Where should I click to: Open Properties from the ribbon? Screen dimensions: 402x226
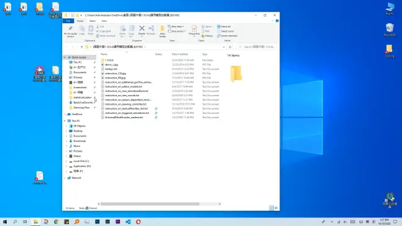point(194,30)
